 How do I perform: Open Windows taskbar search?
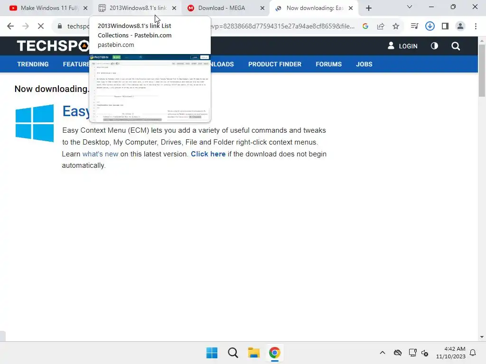233,353
